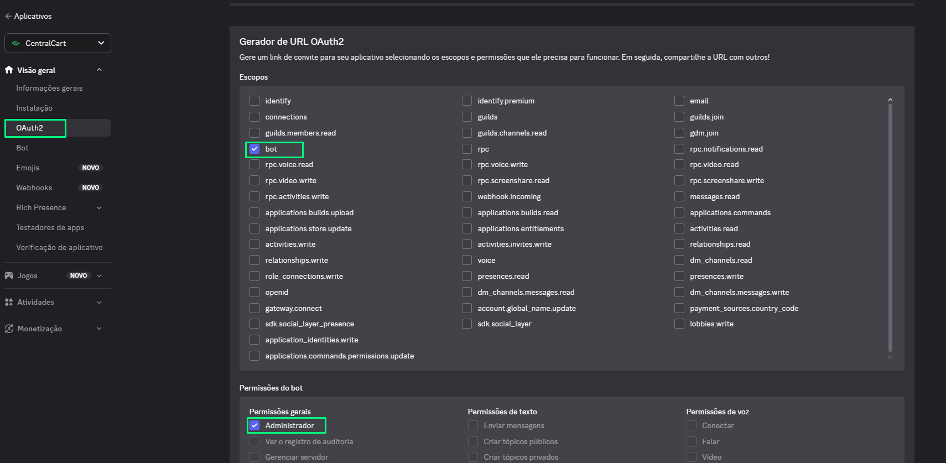Click the Ver o registro de auditoria checkbox
946x463 pixels.
click(x=254, y=441)
